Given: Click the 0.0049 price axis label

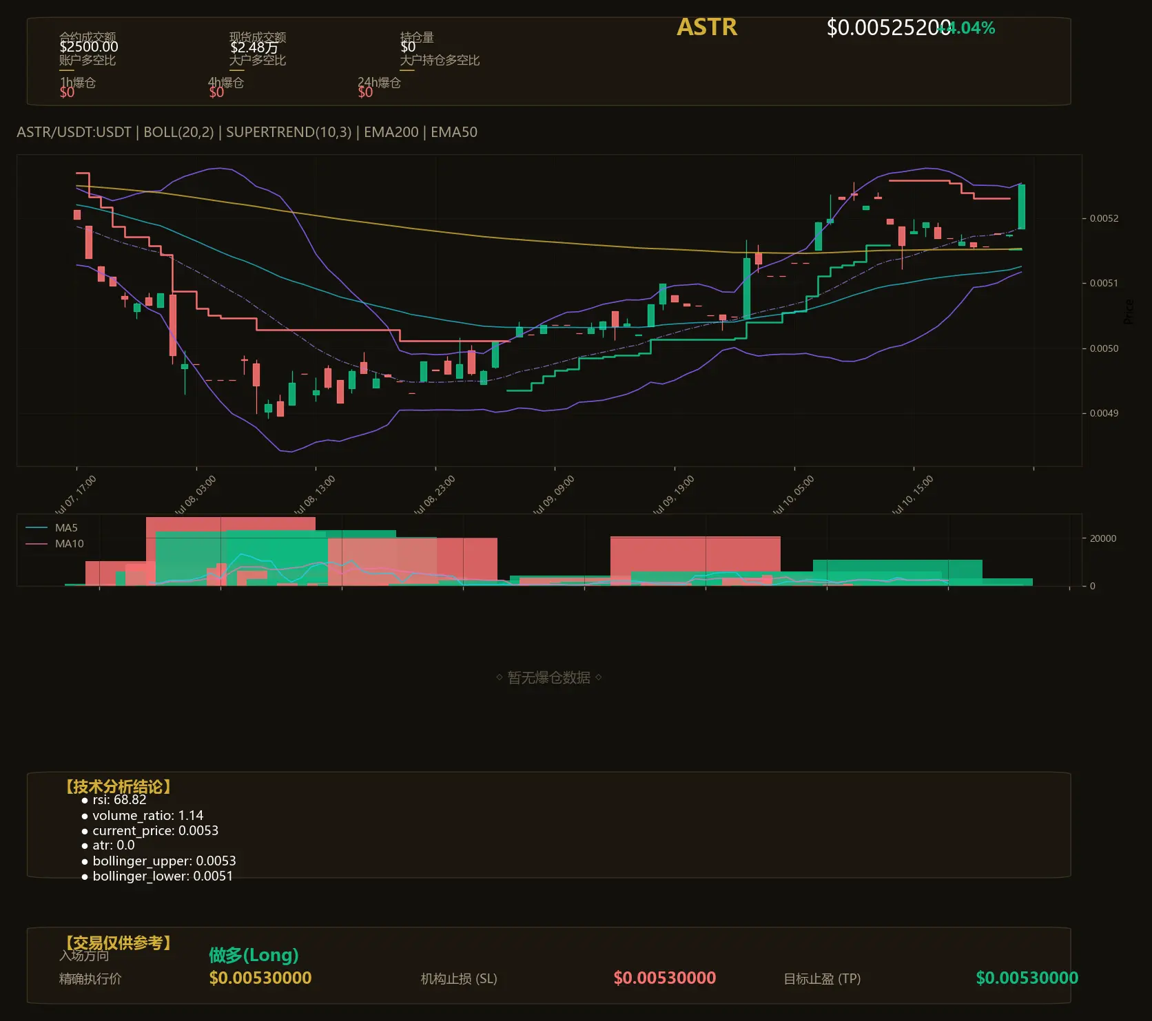Looking at the screenshot, I should [x=1104, y=413].
